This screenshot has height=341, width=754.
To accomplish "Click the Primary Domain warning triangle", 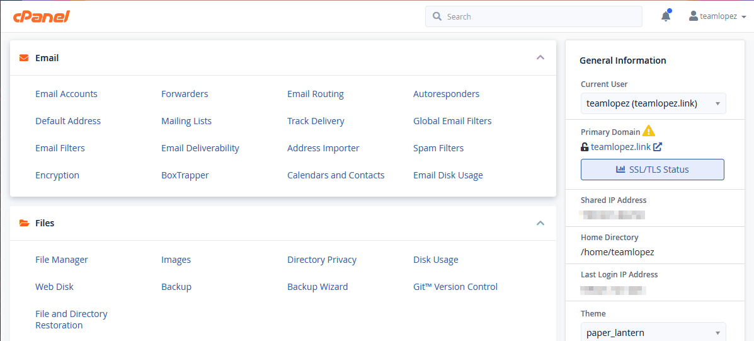I will tap(649, 131).
